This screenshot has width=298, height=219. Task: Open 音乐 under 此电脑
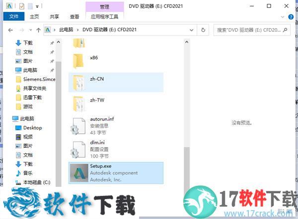[28, 173]
